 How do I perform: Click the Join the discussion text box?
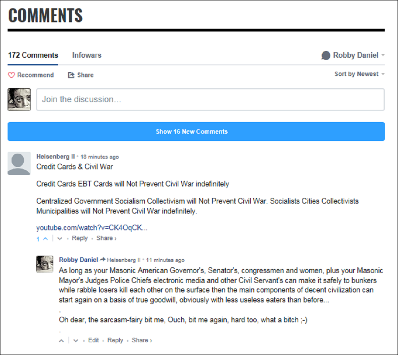coord(210,99)
